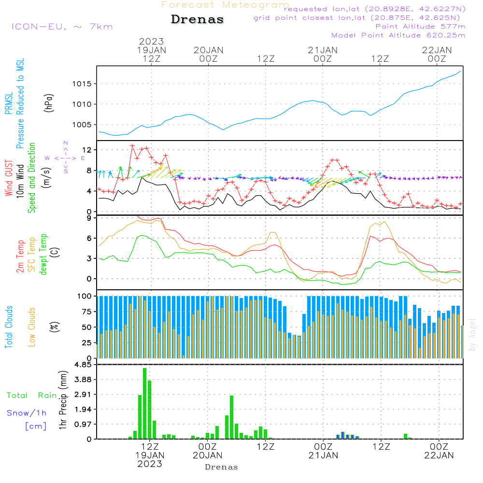The height and width of the screenshot is (483, 483).
Task: Click the 'ICON-EU, ~ 7km' model label
Action: click(x=62, y=27)
